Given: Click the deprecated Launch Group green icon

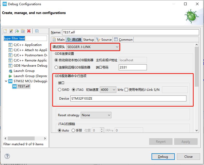Looking at the screenshot, I should click(x=10, y=76).
